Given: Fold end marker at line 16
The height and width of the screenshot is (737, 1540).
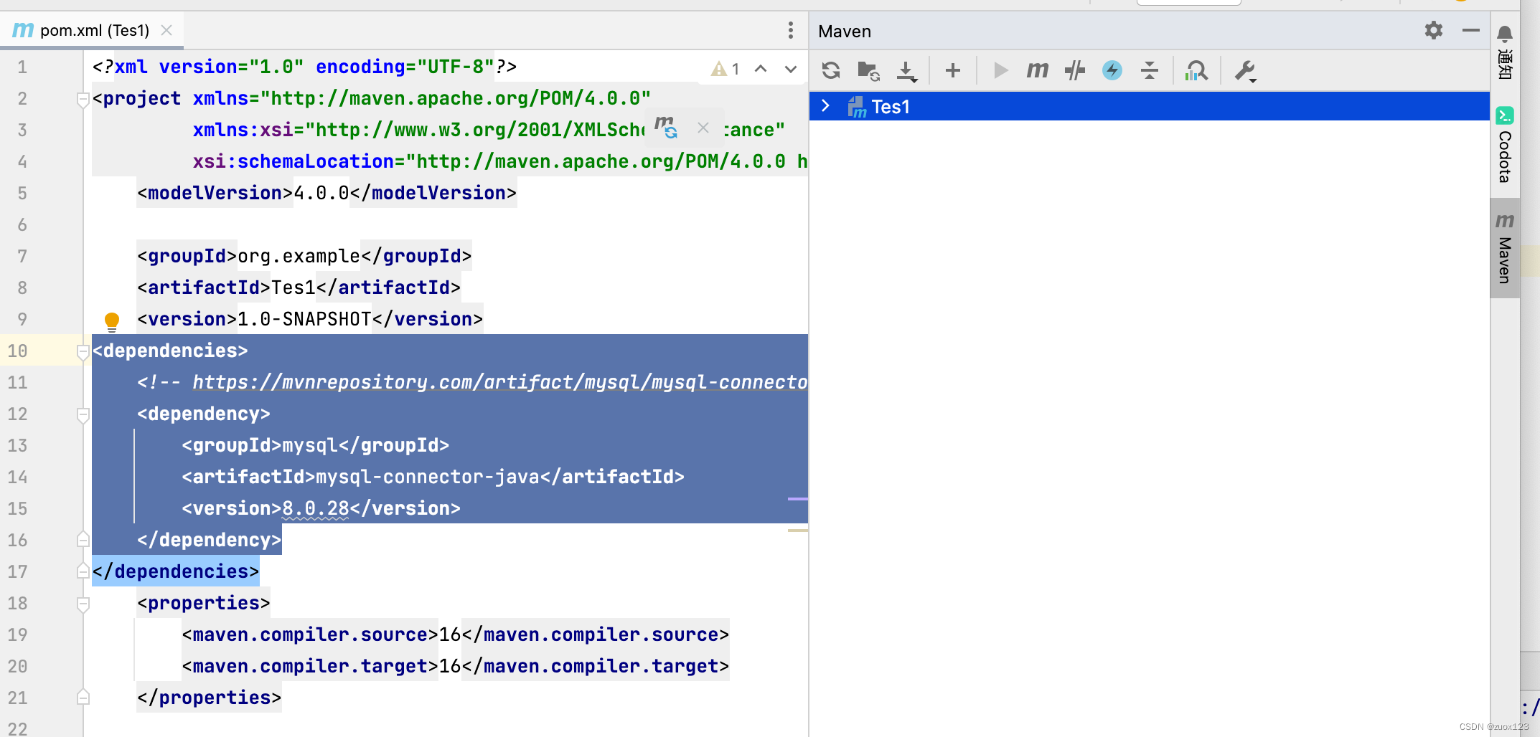Looking at the screenshot, I should [x=83, y=540].
